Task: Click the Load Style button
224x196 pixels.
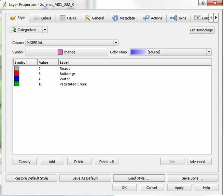Action: pos(139,178)
